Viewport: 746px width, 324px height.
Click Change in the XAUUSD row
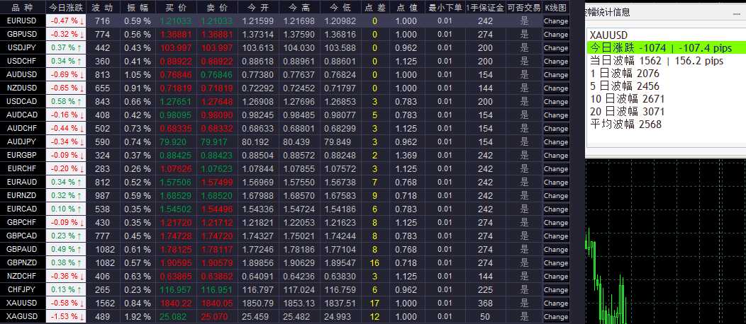pos(556,303)
